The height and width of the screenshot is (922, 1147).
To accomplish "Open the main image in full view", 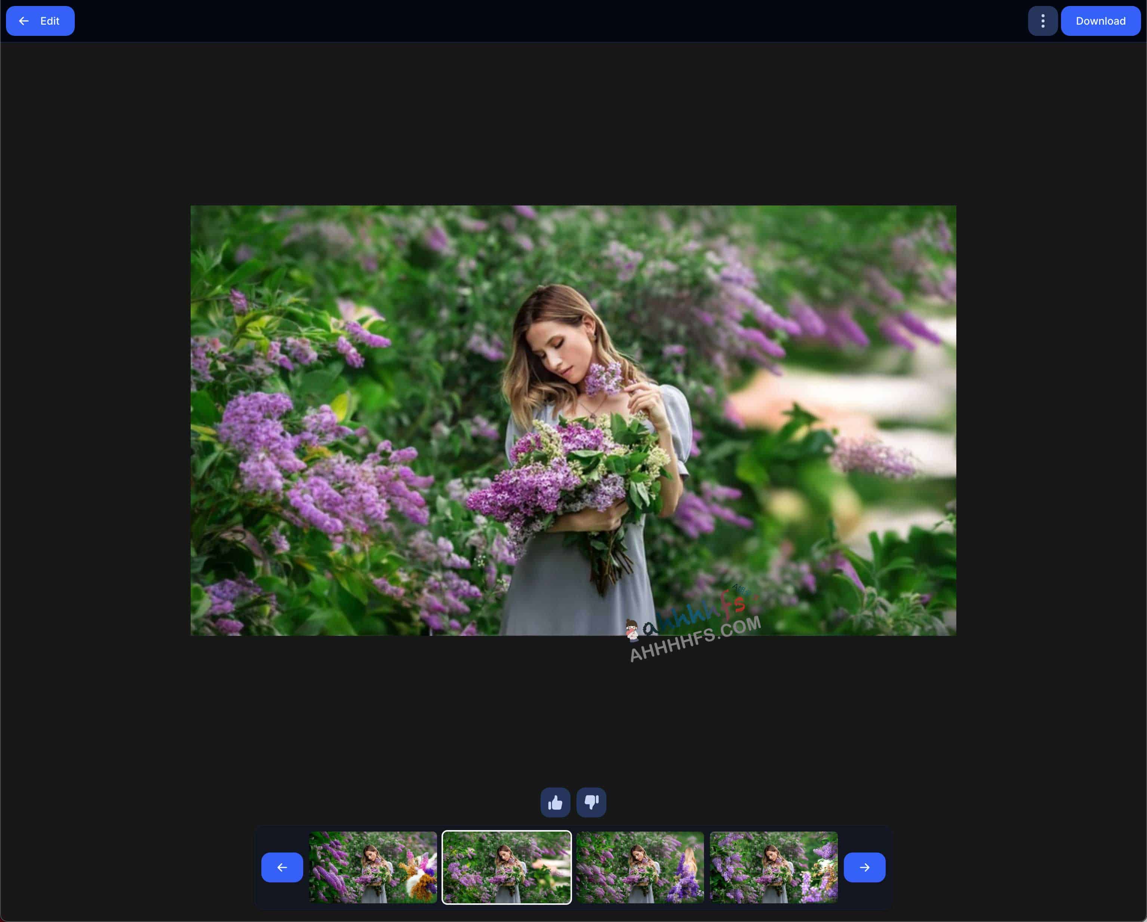I will pyautogui.click(x=573, y=421).
